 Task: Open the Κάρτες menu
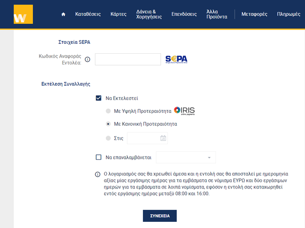(119, 14)
